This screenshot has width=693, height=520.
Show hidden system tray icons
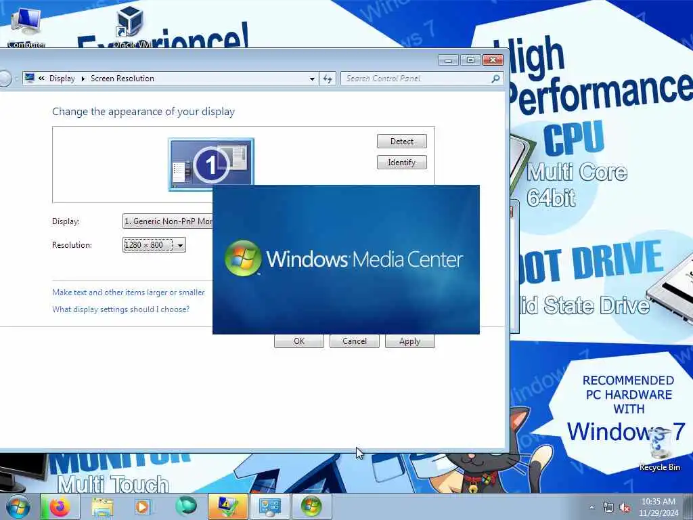(591, 508)
